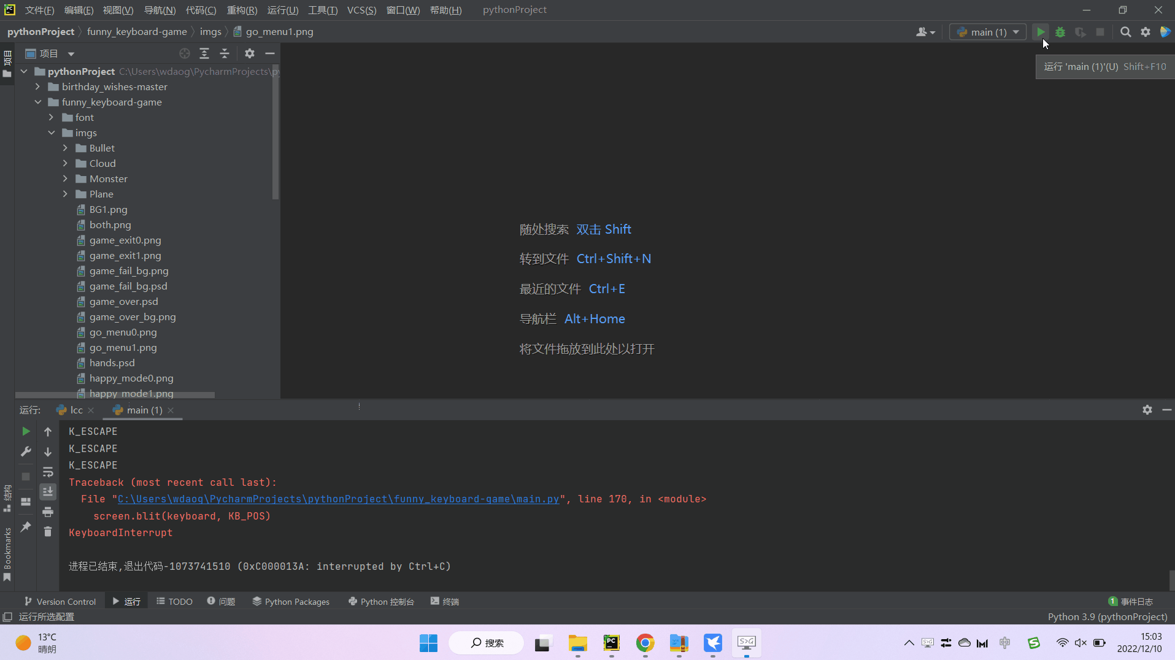Click stop square in run panel
The image size is (1175, 660).
coord(26,476)
